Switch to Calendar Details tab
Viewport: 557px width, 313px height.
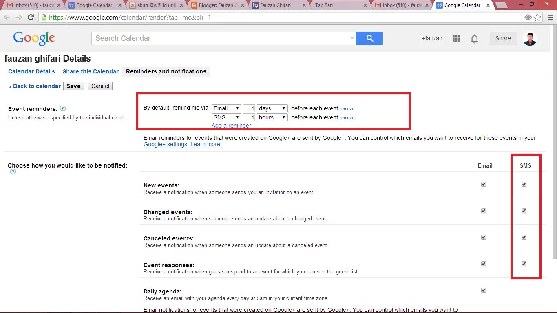(31, 71)
